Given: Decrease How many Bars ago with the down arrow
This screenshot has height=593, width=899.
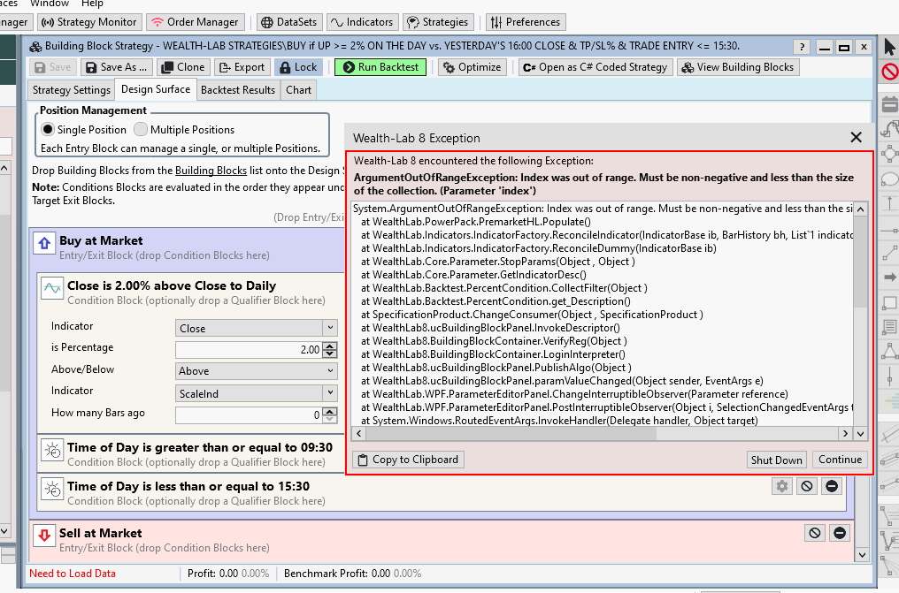Looking at the screenshot, I should click(x=330, y=419).
